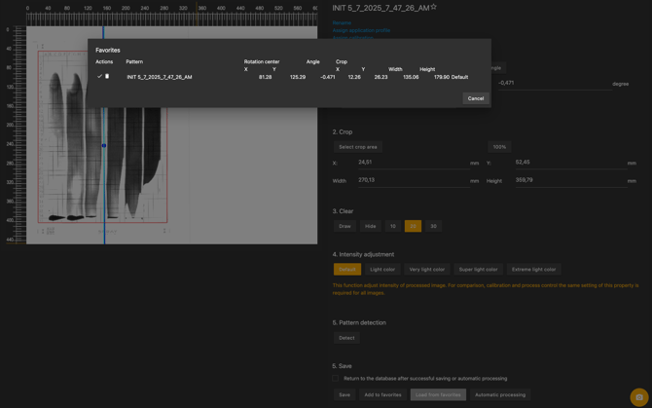The image size is (652, 408).
Task: Select Light color intensity
Action: tap(382, 270)
